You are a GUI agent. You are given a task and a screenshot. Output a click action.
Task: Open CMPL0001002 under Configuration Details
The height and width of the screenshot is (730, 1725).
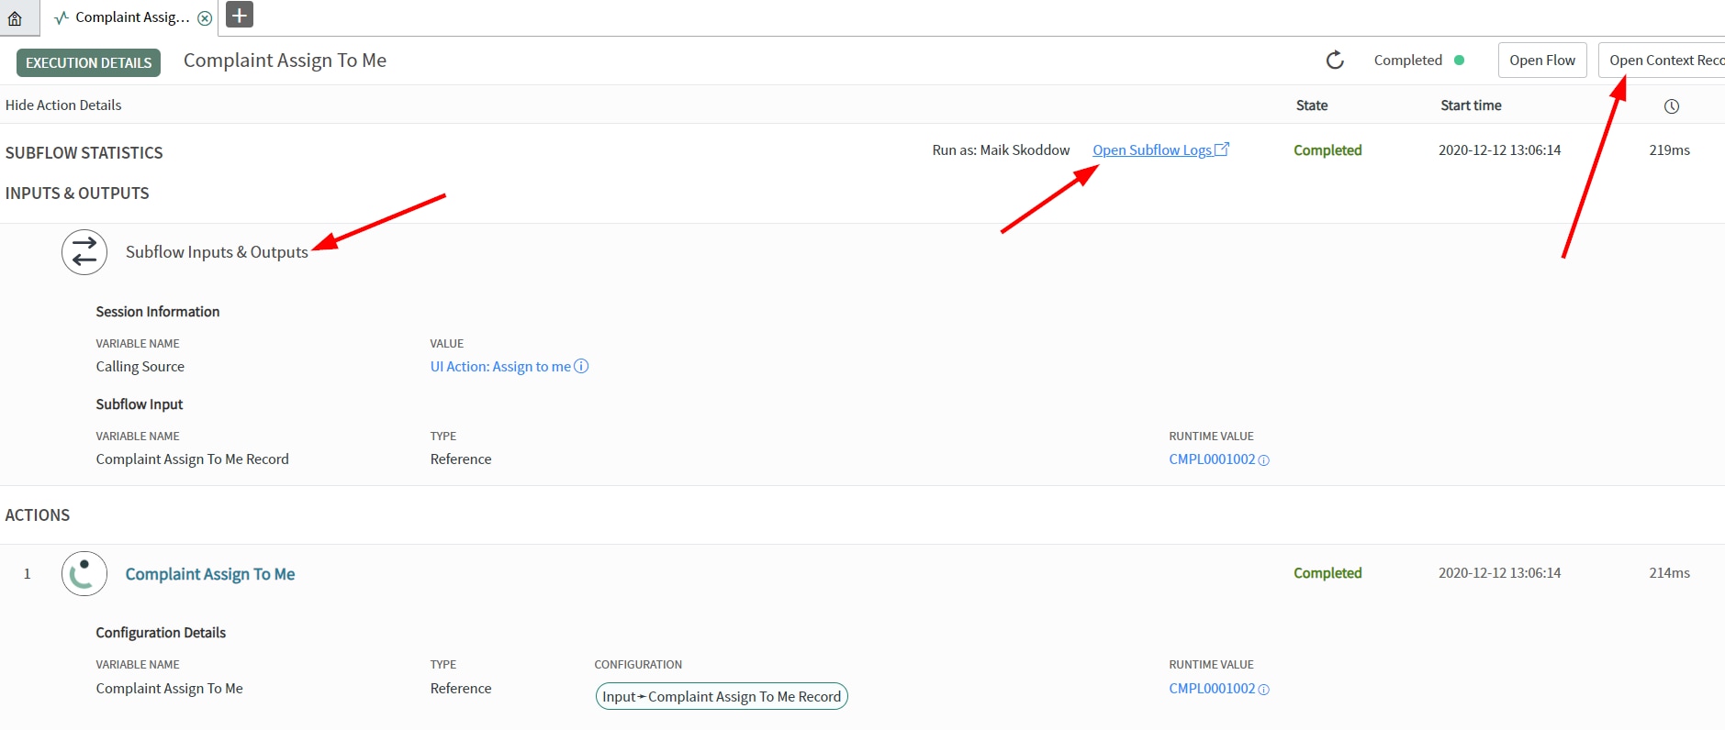click(1212, 689)
